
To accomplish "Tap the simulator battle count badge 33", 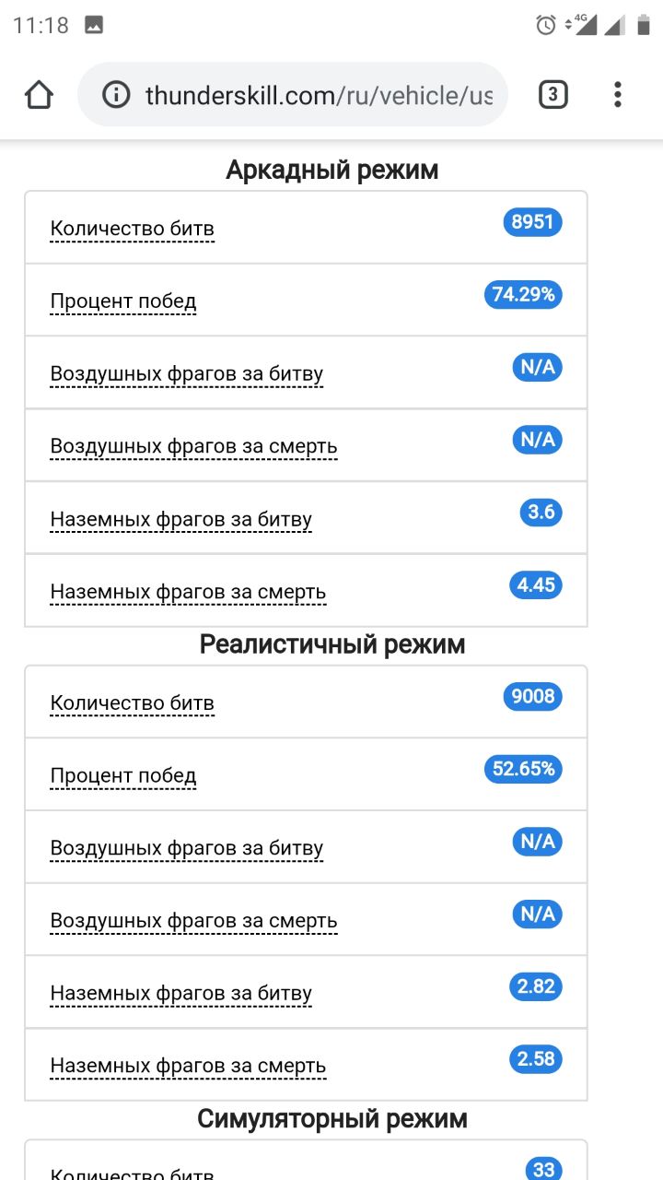I will [543, 1169].
